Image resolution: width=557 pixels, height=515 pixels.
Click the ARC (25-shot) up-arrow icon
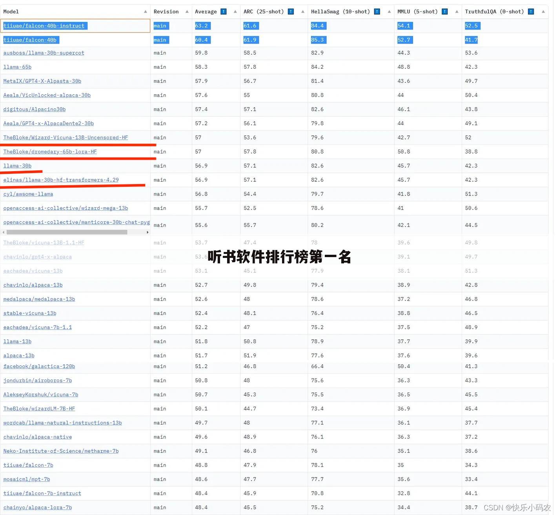click(x=291, y=11)
